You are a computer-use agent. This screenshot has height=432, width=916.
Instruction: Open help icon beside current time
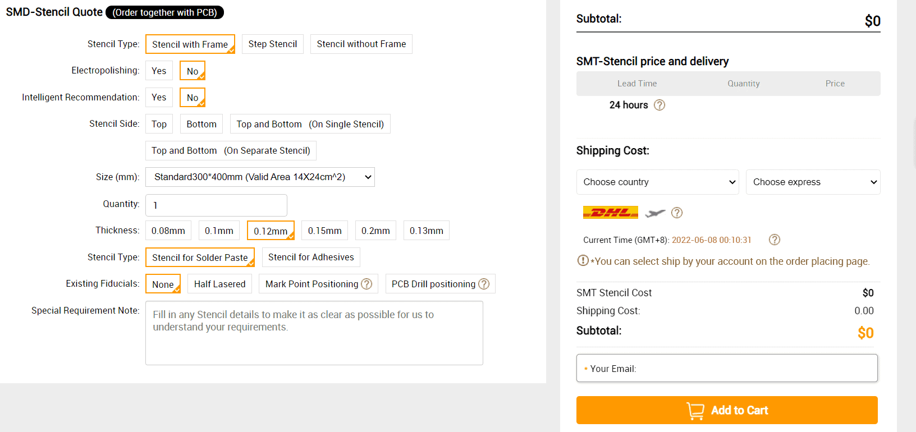tap(775, 240)
